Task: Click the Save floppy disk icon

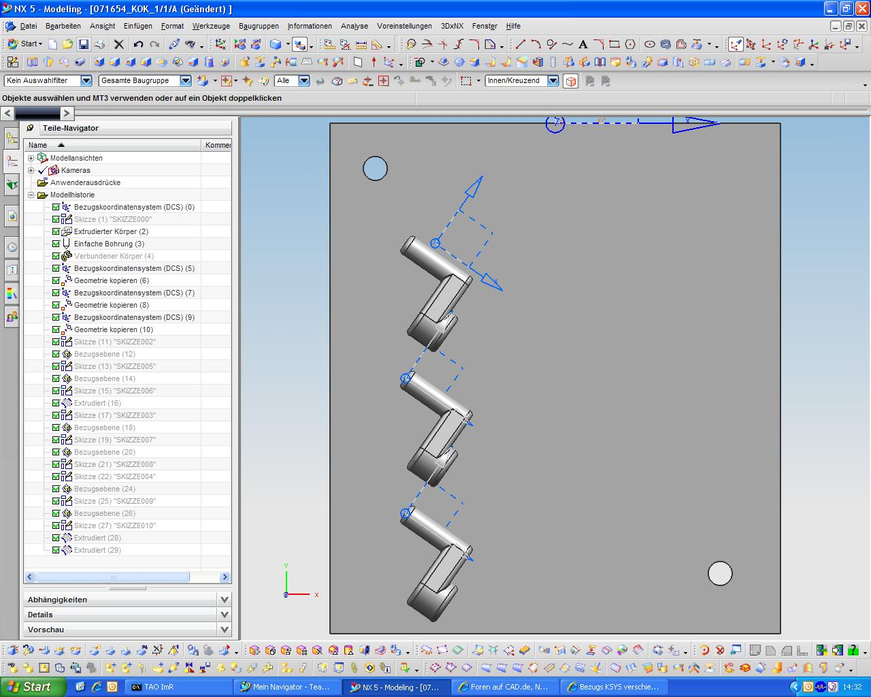Action: pyautogui.click(x=83, y=44)
